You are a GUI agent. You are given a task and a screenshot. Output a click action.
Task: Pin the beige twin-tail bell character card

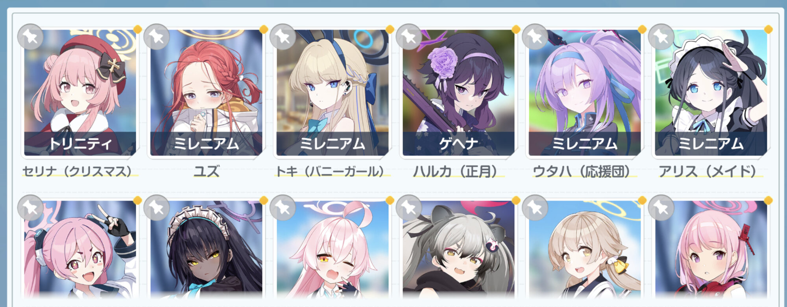click(535, 208)
